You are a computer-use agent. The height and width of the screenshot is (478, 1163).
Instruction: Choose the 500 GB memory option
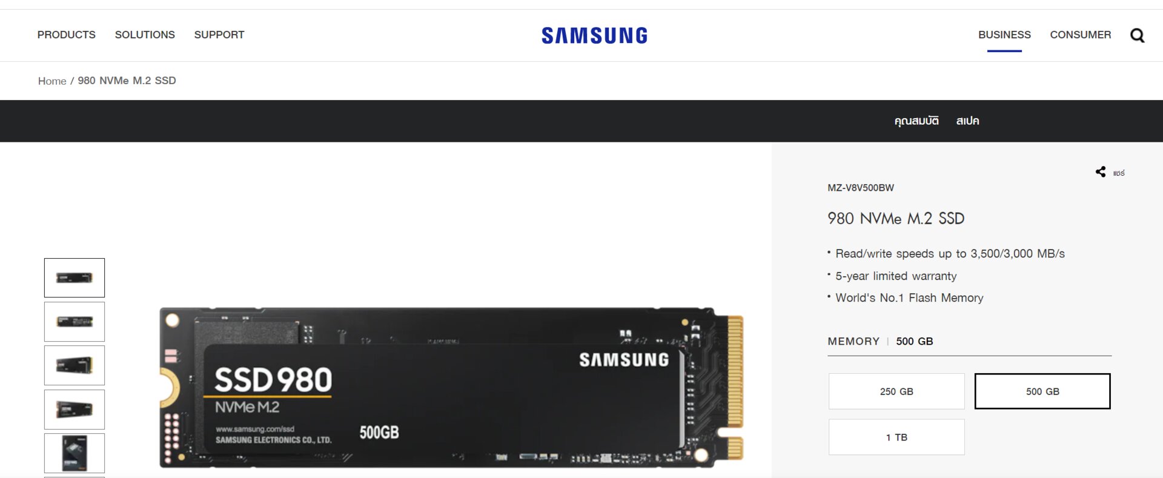[x=1042, y=391]
